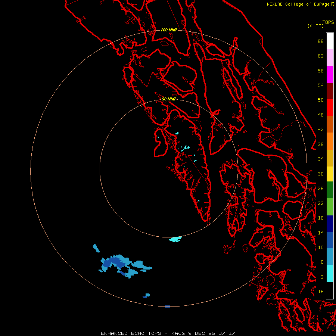This screenshot has width=336, height=336.
Task: Click the legend value 34
Action: coord(321,159)
